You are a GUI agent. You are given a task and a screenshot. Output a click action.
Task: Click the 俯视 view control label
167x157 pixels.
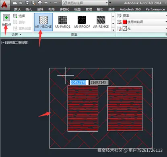(x=10, y=43)
